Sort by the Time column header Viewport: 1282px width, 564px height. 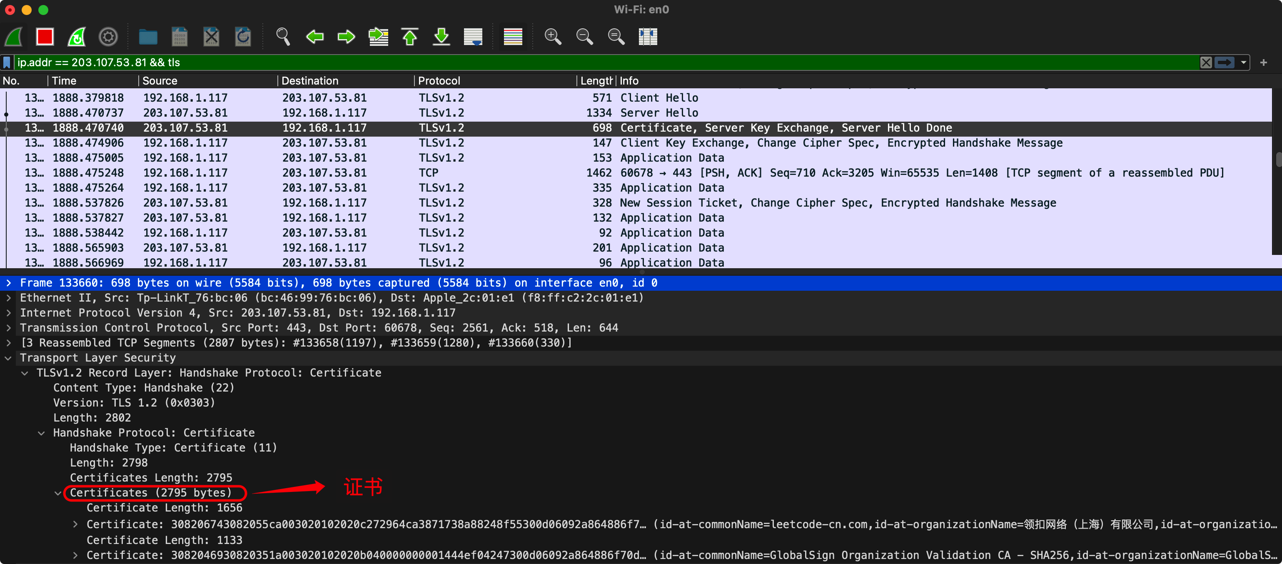[x=93, y=81]
